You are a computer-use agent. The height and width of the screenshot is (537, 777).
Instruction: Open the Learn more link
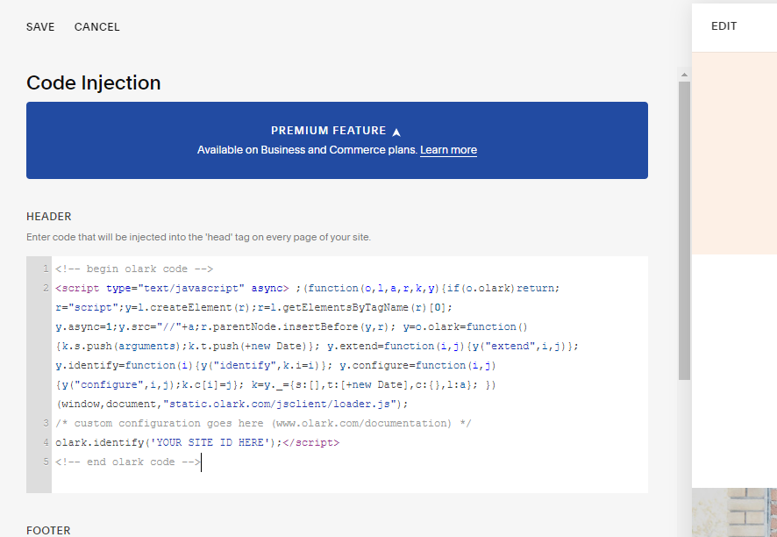tap(448, 150)
